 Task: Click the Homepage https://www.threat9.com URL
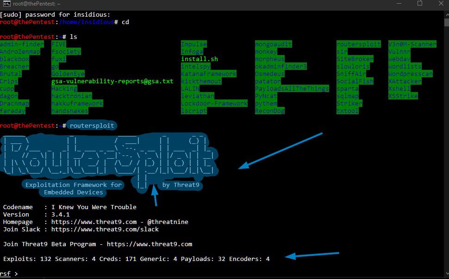point(94,222)
